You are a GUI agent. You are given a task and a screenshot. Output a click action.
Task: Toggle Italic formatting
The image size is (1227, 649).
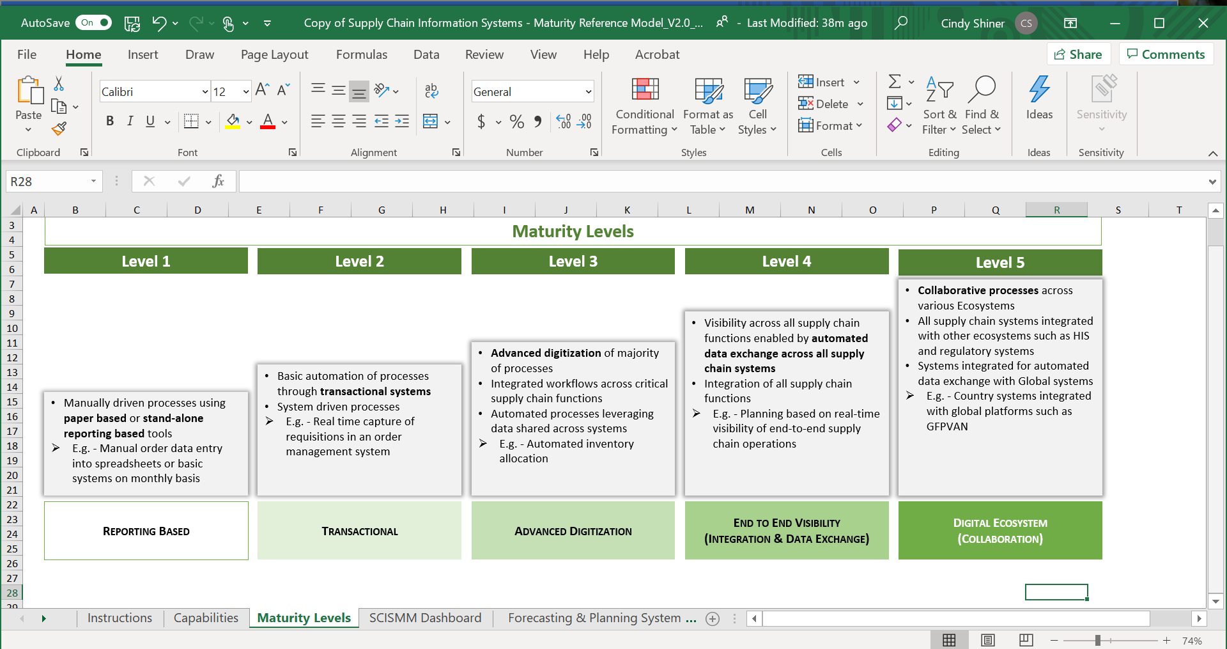[x=130, y=121]
